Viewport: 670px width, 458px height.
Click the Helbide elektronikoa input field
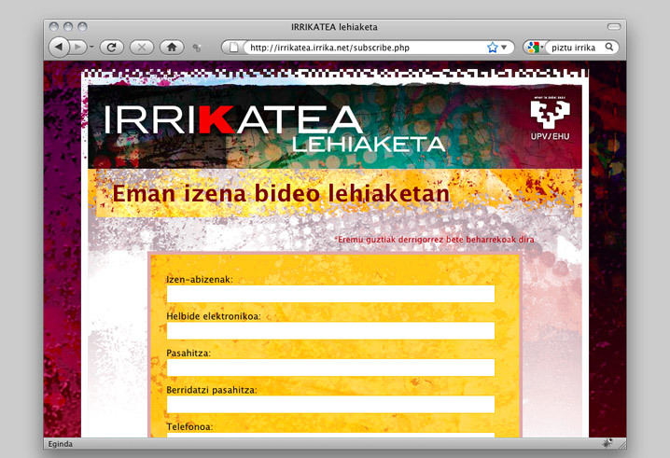click(329, 330)
